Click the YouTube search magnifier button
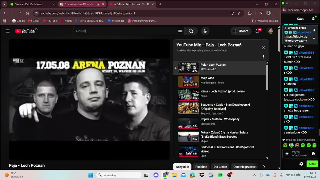This screenshot has height=180, width=320. (191, 31)
